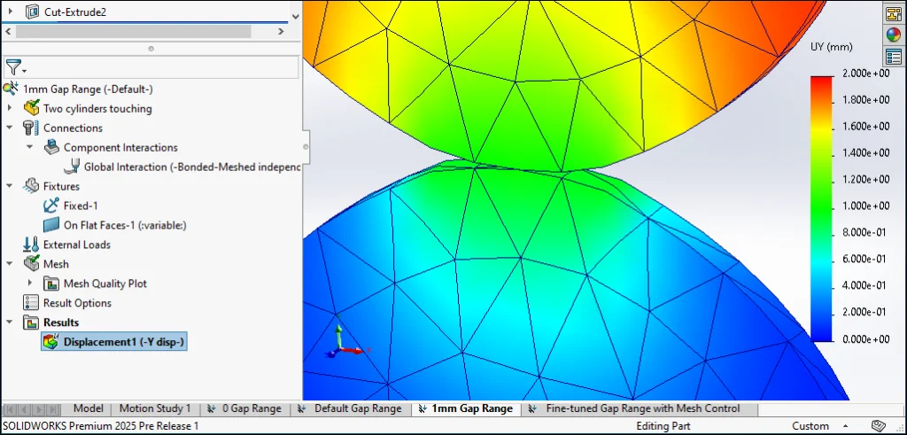Screen dimensions: 907x435
Task: Open the top task pane icon on the right
Action: click(x=893, y=13)
